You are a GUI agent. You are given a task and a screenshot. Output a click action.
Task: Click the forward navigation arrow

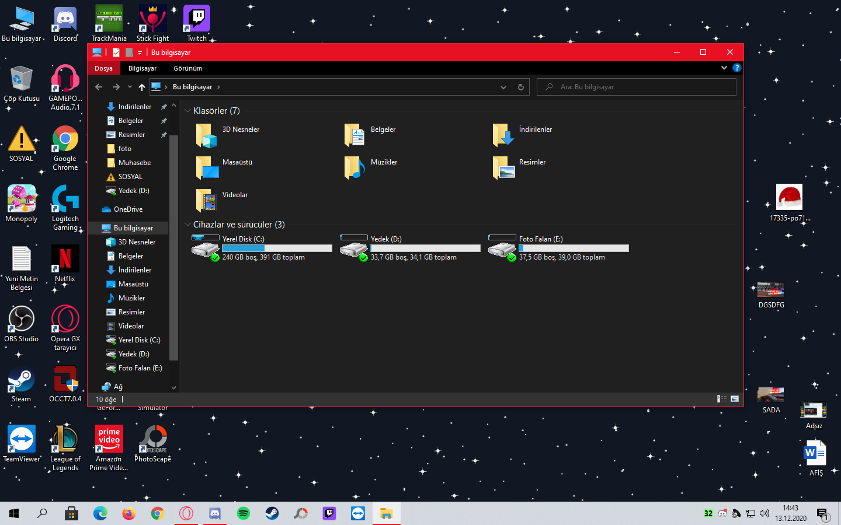[x=116, y=87]
